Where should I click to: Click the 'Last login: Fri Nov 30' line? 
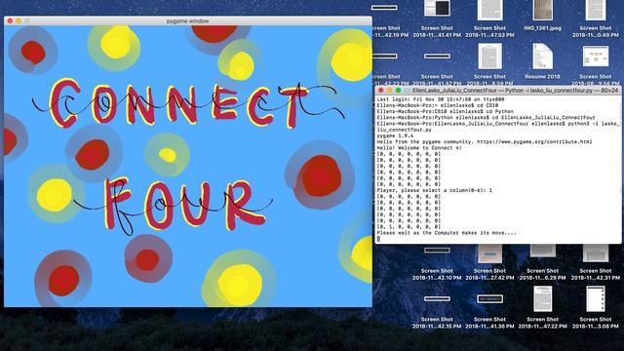(x=441, y=99)
